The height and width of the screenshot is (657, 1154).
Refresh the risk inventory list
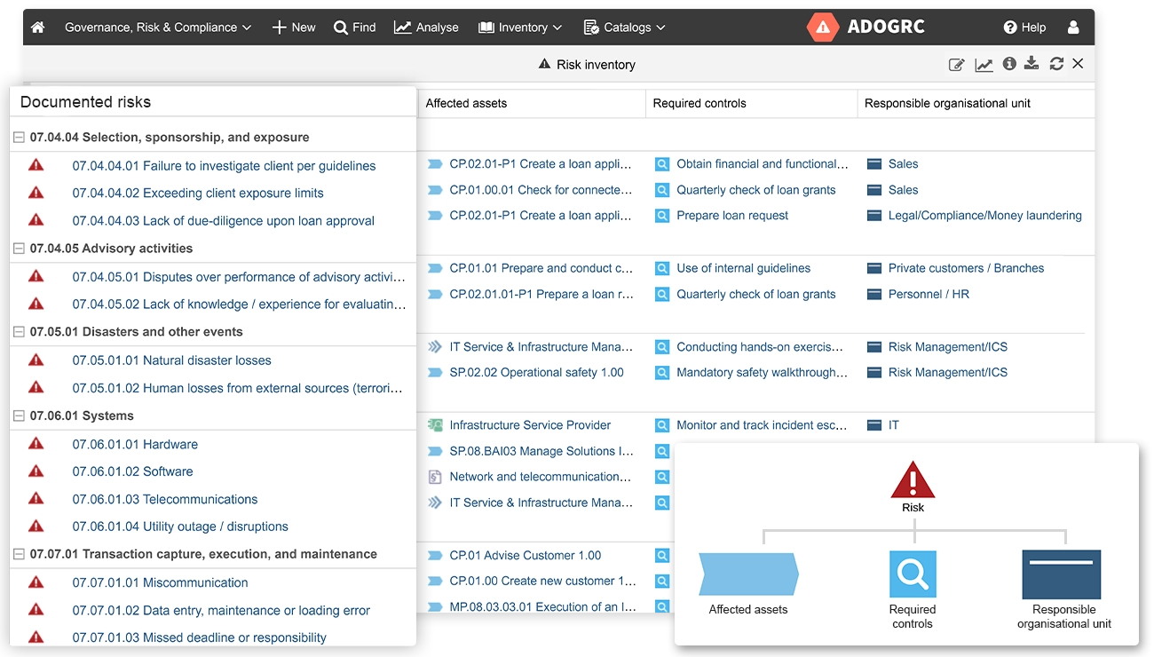[x=1056, y=64]
